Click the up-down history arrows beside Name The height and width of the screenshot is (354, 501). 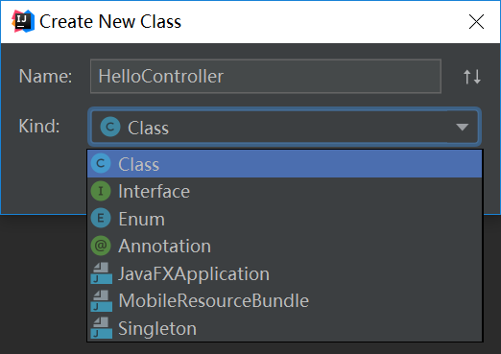[472, 77]
